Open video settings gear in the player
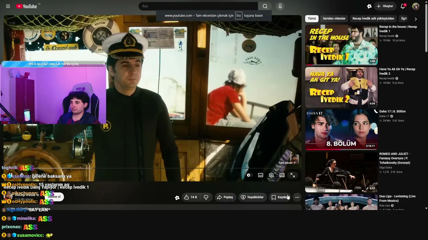428x240 pixels. [271, 175]
